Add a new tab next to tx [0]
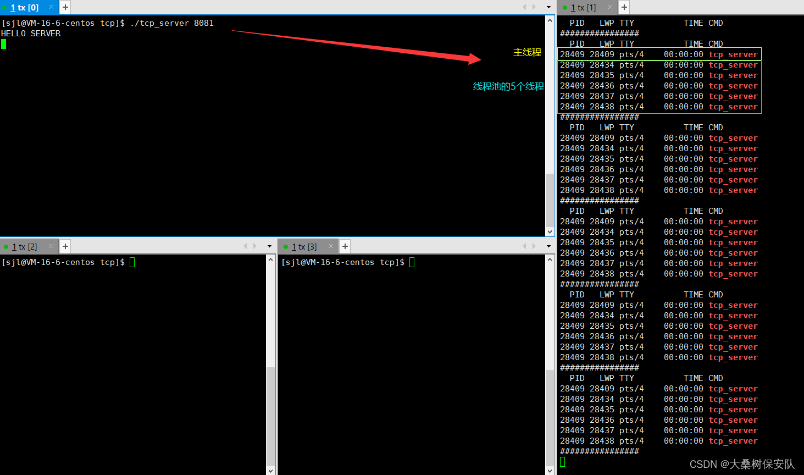 tap(65, 7)
